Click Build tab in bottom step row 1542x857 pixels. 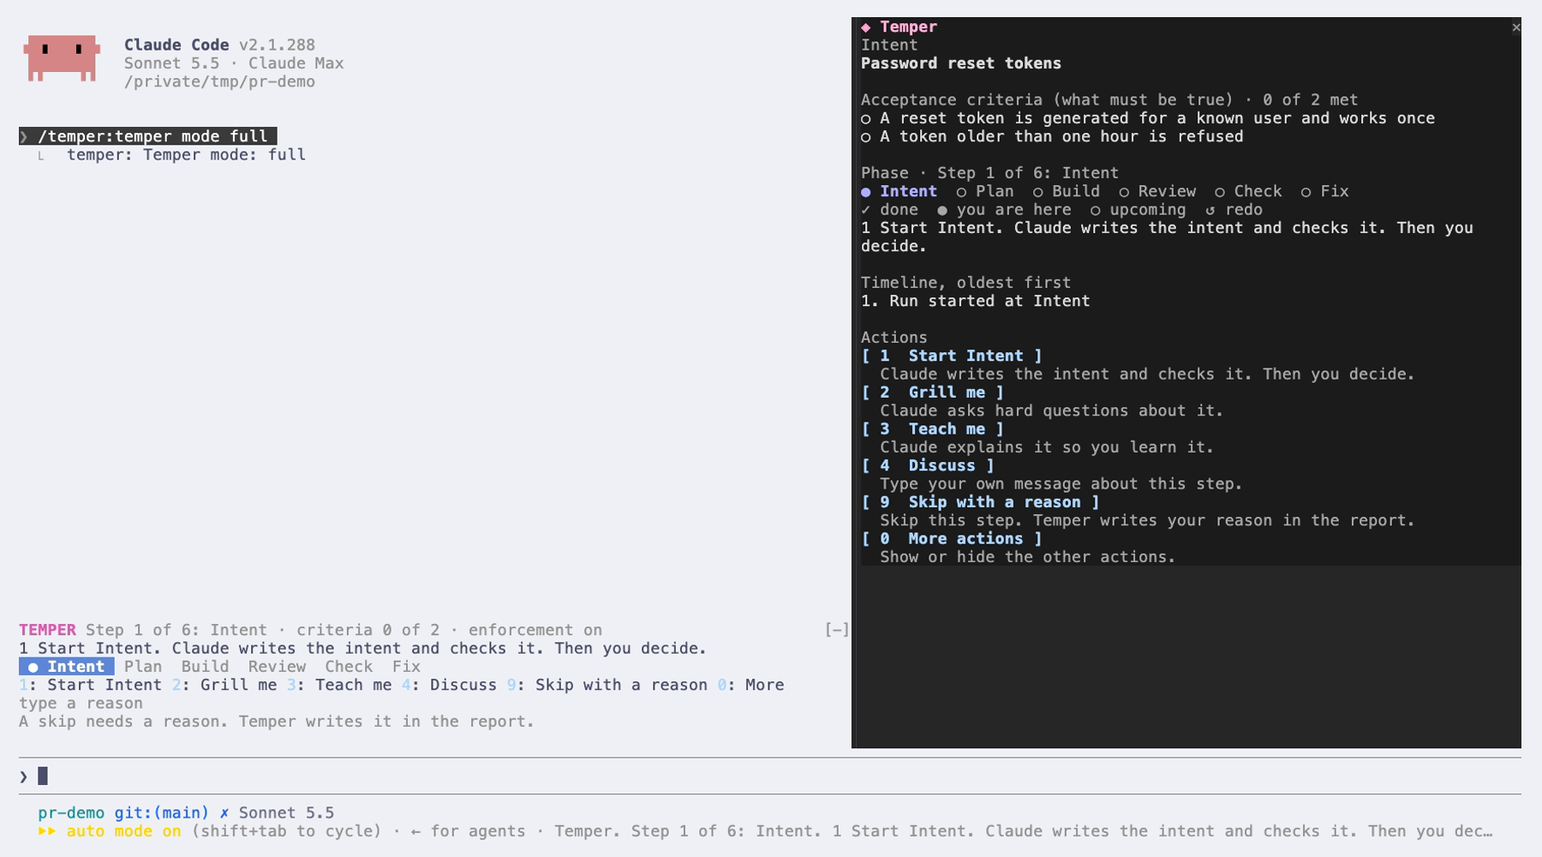pos(205,667)
